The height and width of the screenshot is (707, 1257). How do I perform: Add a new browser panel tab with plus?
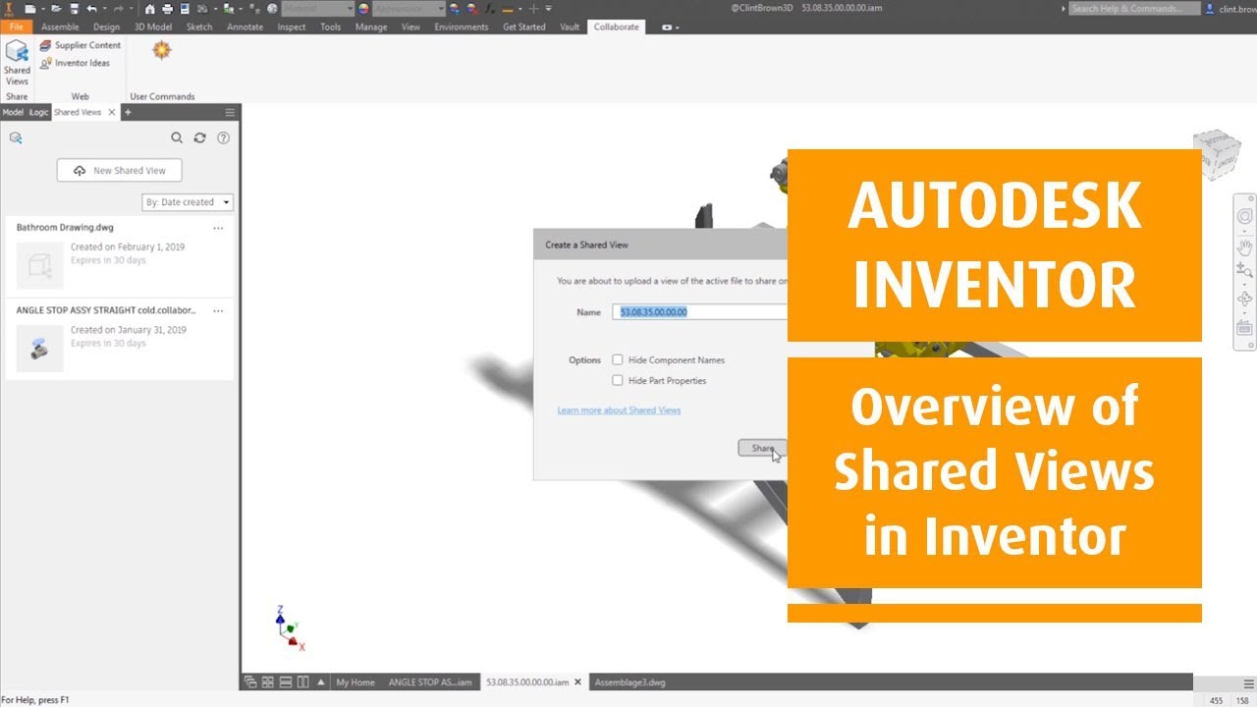tap(128, 112)
